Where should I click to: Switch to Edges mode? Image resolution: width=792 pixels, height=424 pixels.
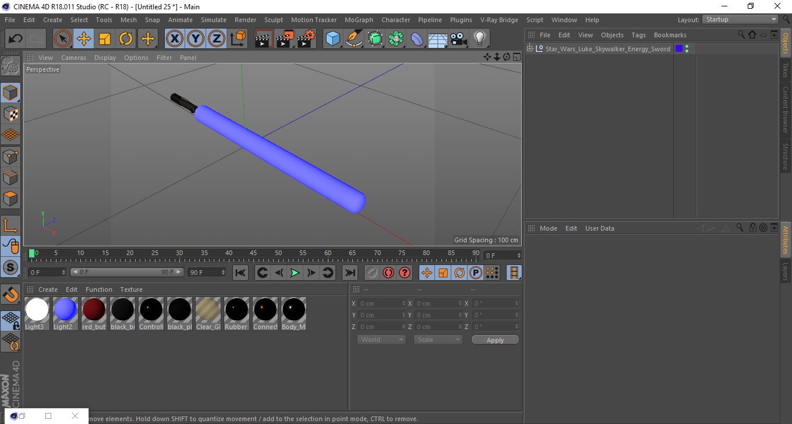(10, 177)
